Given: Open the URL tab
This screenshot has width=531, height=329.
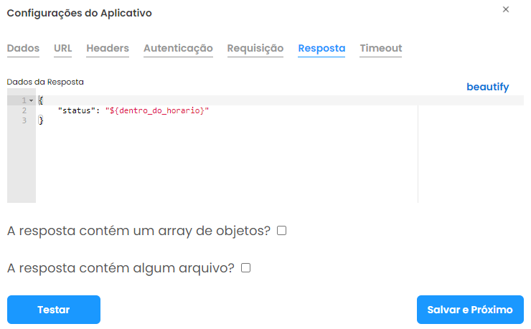Looking at the screenshot, I should 62,49.
